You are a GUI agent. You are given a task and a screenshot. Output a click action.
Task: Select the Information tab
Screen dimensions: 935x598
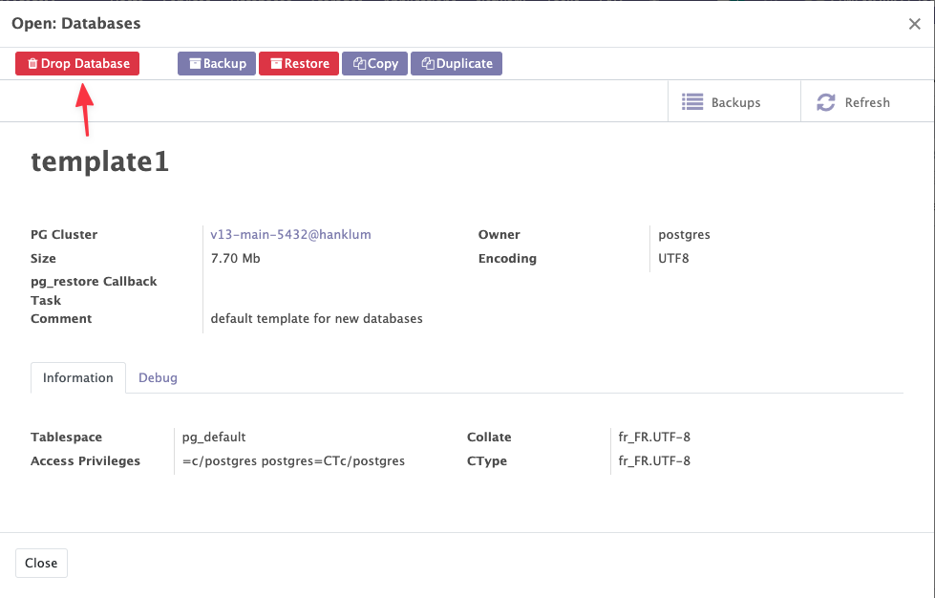78,377
